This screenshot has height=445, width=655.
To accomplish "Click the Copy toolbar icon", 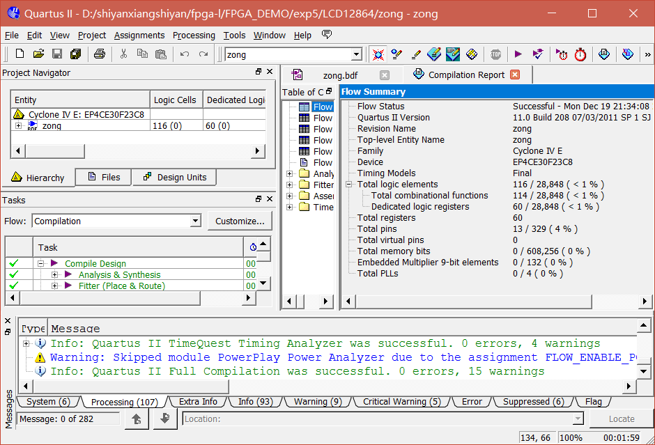I will (x=142, y=54).
